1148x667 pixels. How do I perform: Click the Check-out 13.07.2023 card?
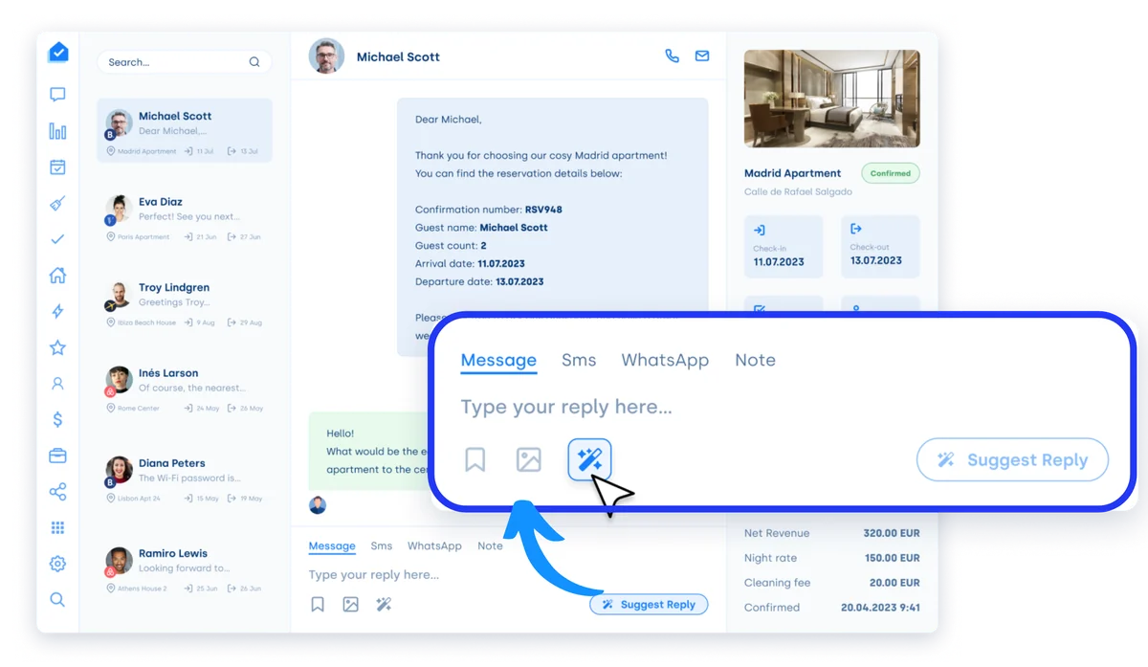[x=880, y=247]
